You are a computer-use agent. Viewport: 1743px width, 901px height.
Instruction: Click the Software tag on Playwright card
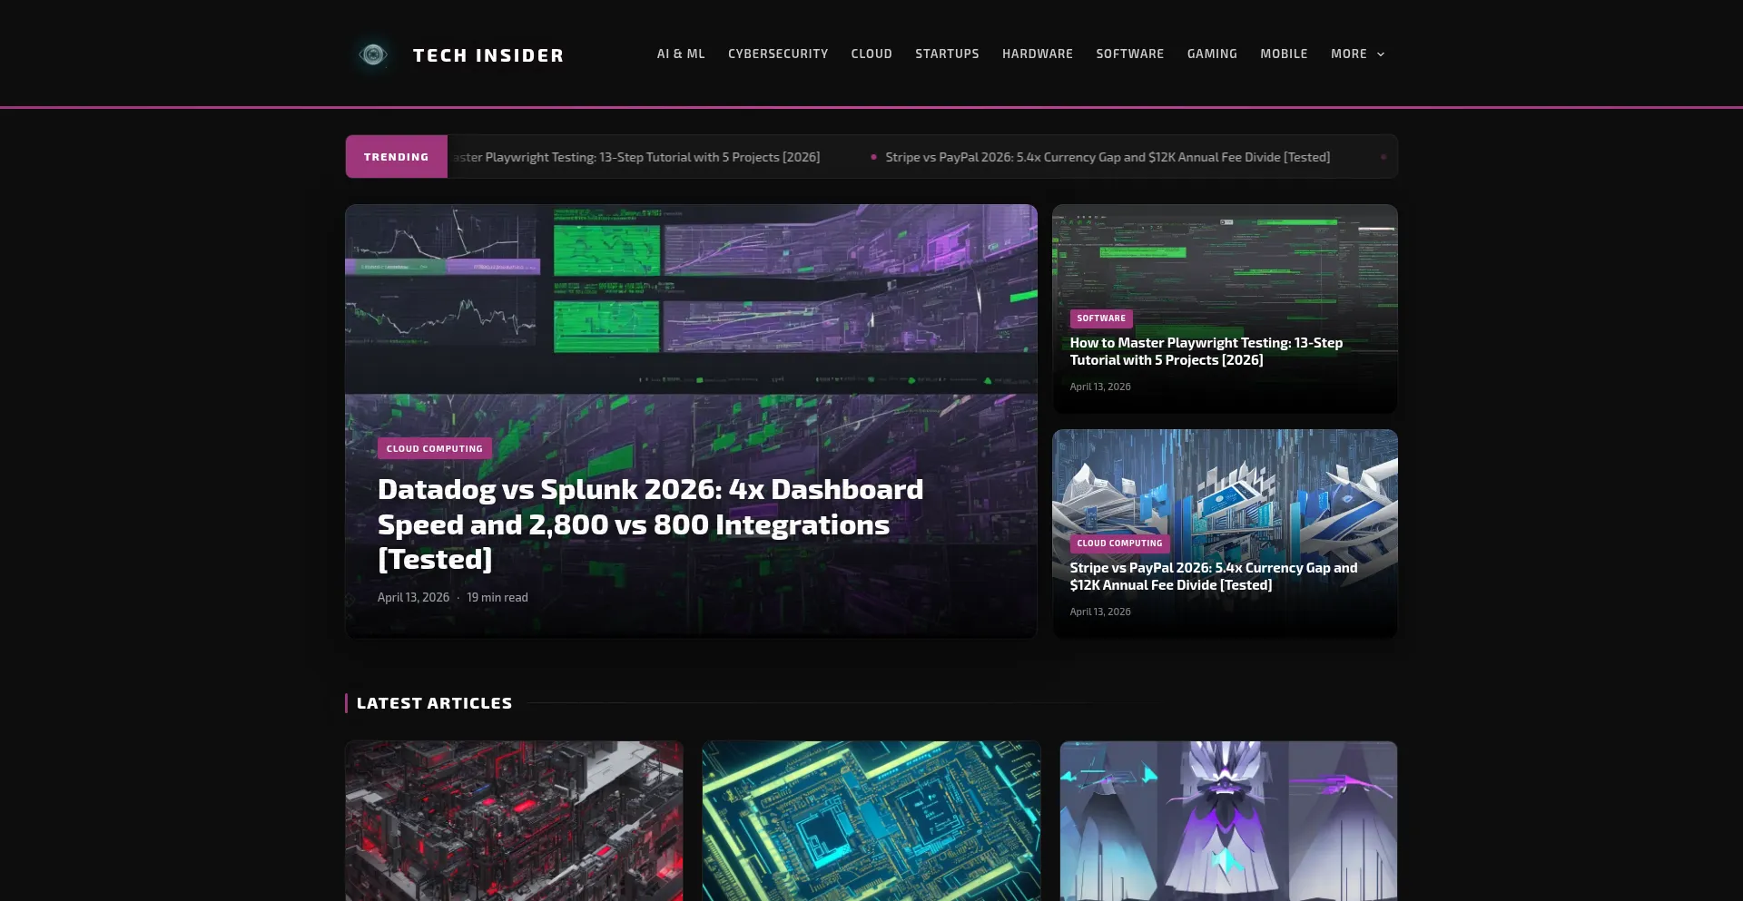[x=1101, y=318]
